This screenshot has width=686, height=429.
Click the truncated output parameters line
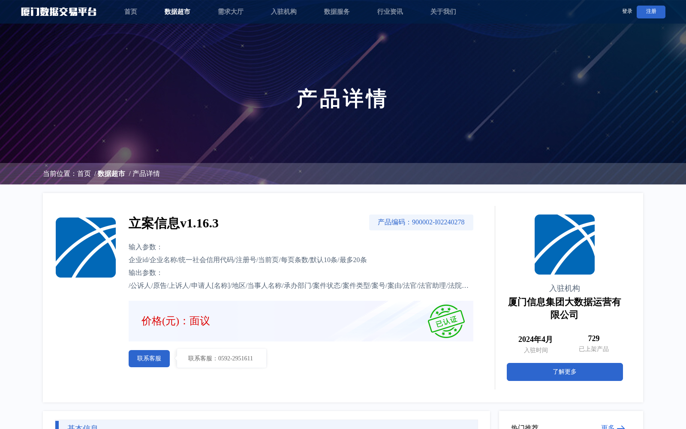tap(298, 286)
